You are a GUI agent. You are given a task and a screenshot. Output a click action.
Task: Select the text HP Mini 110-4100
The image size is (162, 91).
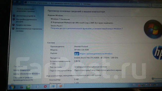point(82,50)
